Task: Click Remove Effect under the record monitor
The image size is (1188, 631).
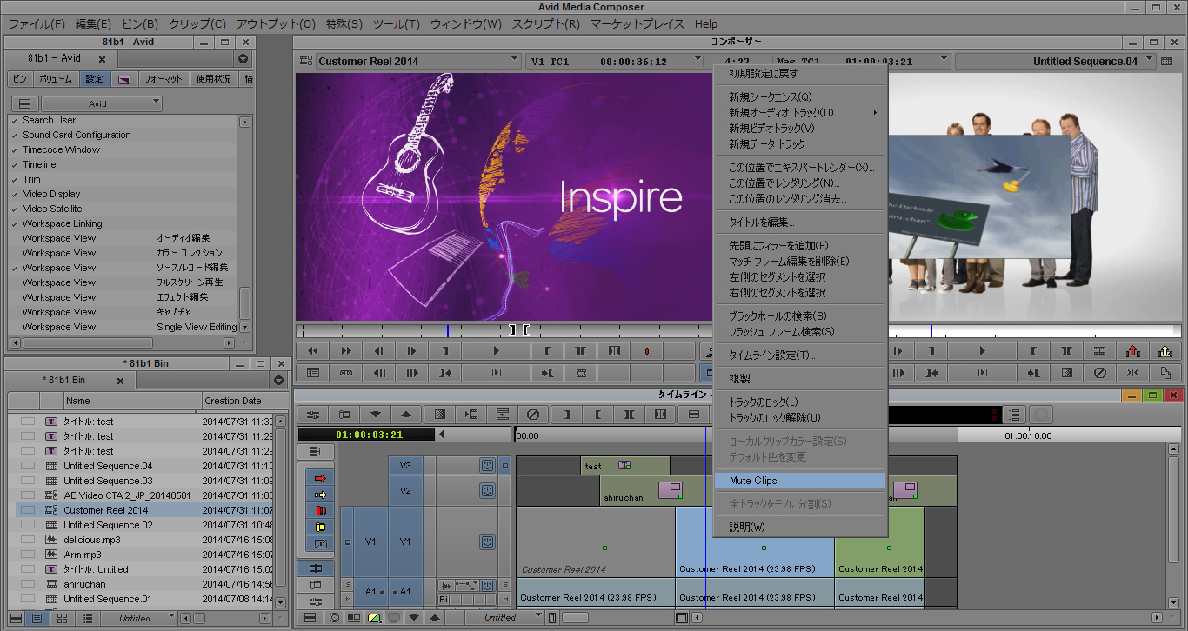Action: [1099, 373]
